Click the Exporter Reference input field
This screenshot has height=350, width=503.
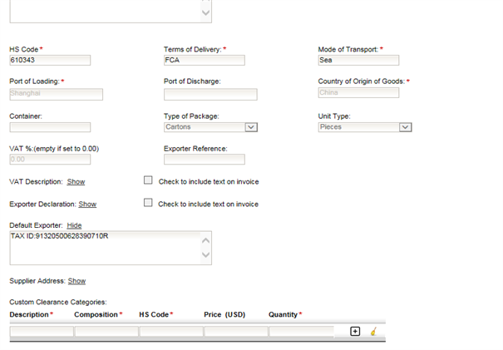click(205, 160)
